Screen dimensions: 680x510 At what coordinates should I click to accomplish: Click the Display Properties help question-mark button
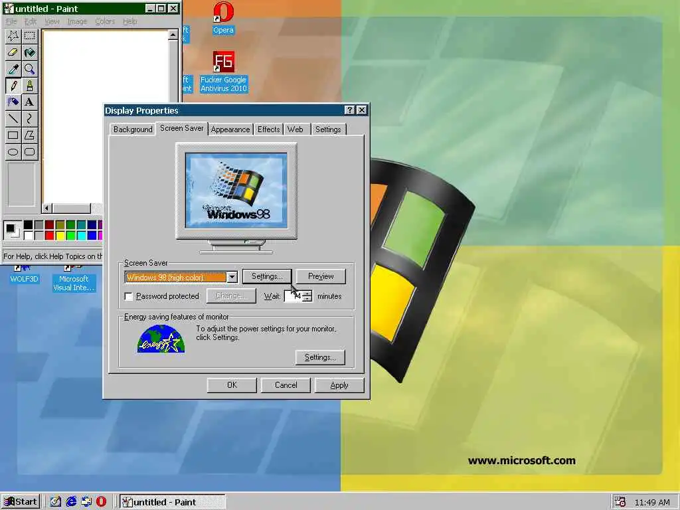[349, 110]
